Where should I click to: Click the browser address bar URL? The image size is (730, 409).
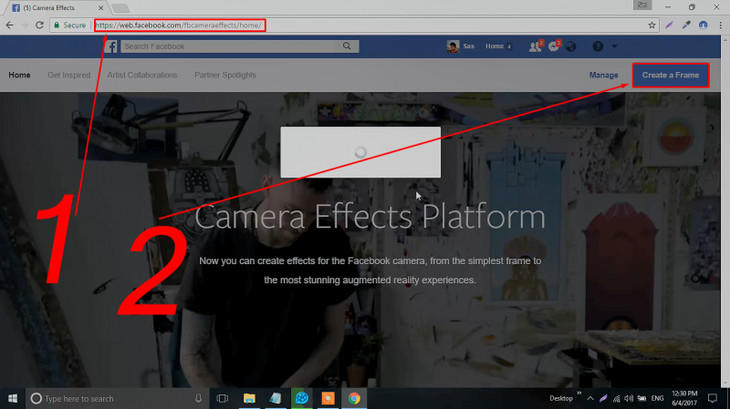click(x=180, y=26)
